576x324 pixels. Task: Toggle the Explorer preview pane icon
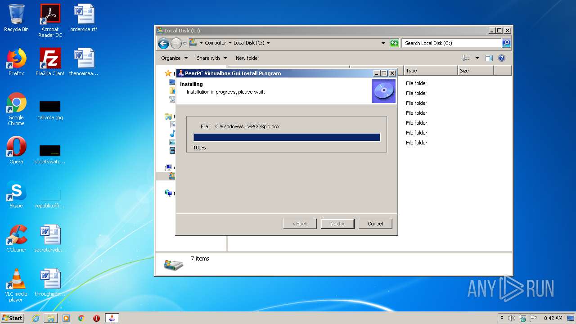click(x=489, y=58)
